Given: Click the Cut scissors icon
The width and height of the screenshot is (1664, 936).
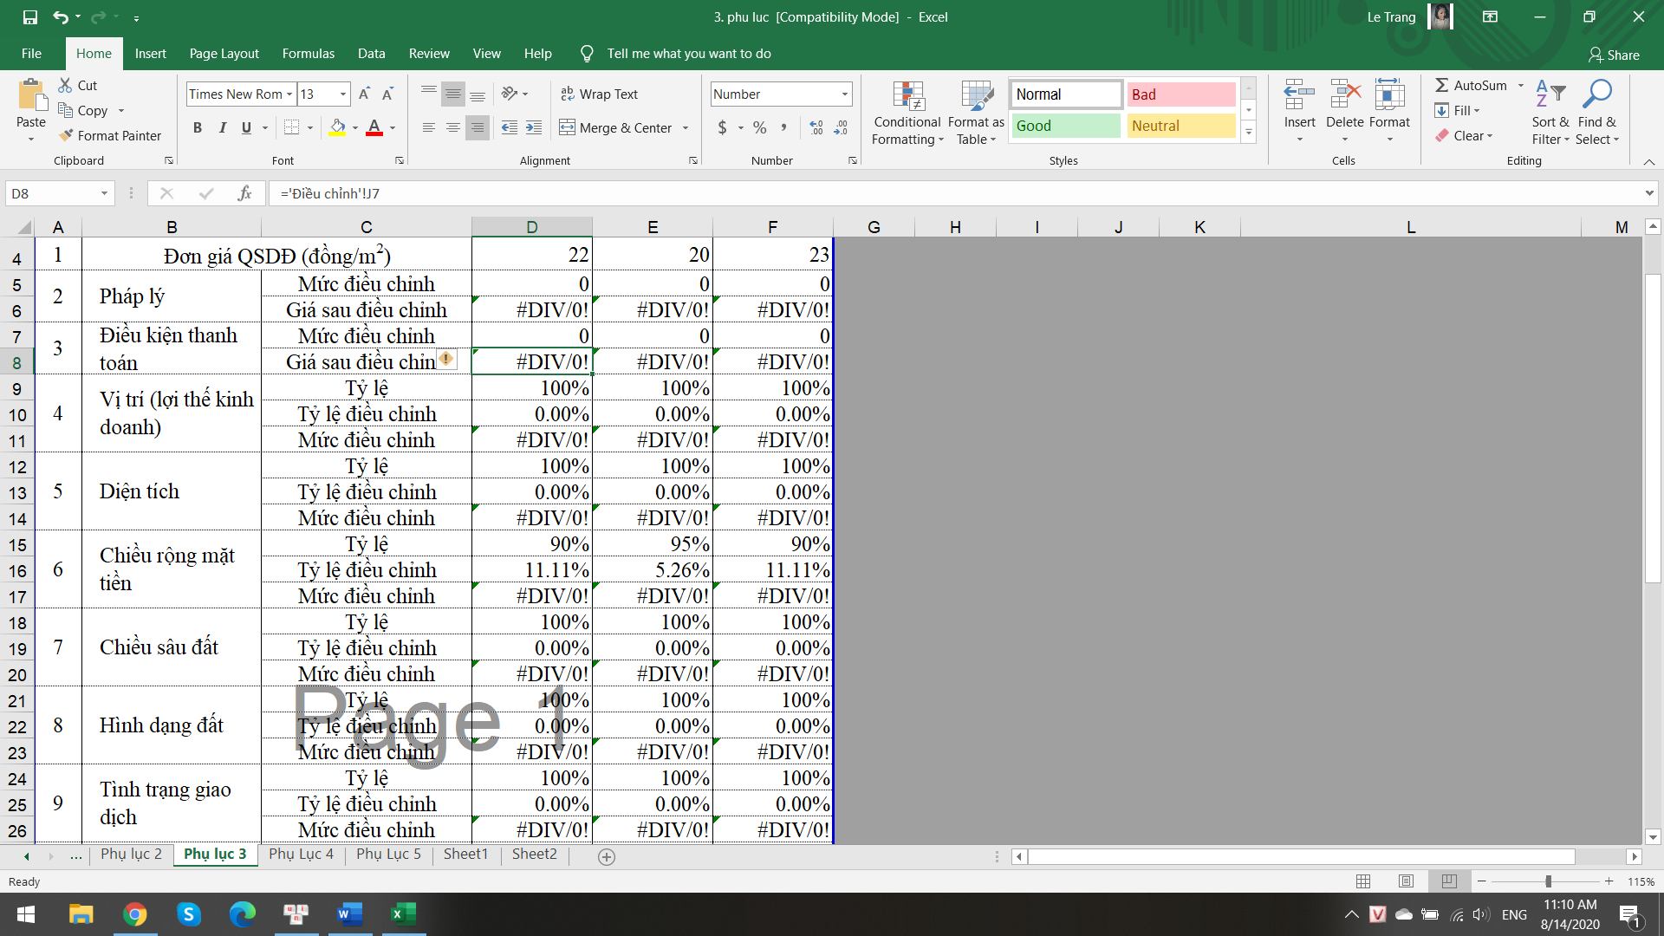Looking at the screenshot, I should [x=65, y=85].
